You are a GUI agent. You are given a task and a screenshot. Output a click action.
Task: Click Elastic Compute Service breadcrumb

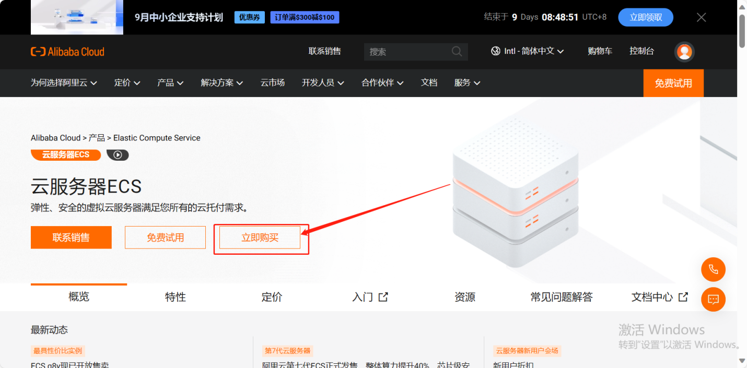(x=157, y=138)
